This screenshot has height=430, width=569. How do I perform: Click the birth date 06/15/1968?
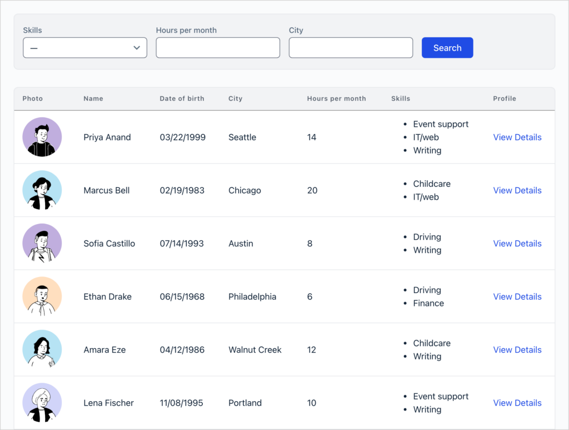[x=182, y=296]
